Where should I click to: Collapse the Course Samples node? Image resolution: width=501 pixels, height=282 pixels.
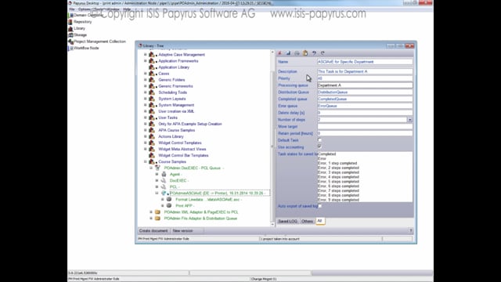(146, 162)
